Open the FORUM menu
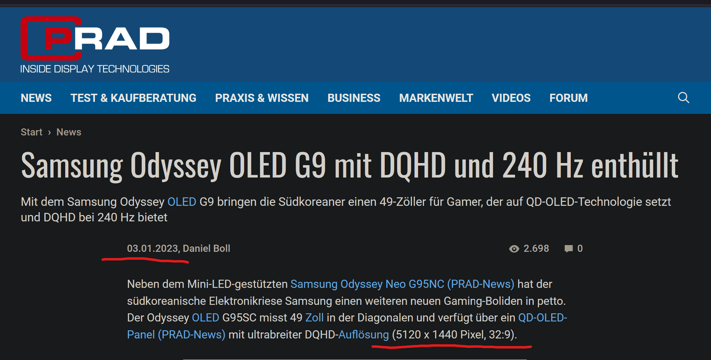 [x=569, y=98]
